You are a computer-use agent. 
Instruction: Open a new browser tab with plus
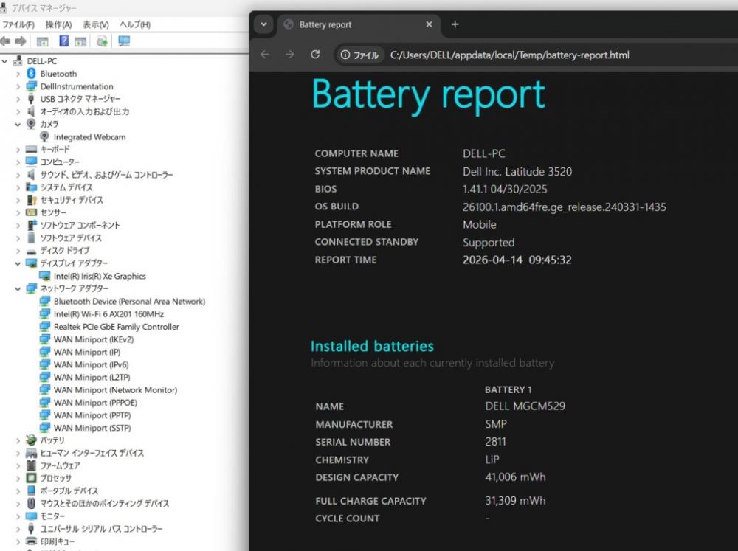pyautogui.click(x=455, y=24)
